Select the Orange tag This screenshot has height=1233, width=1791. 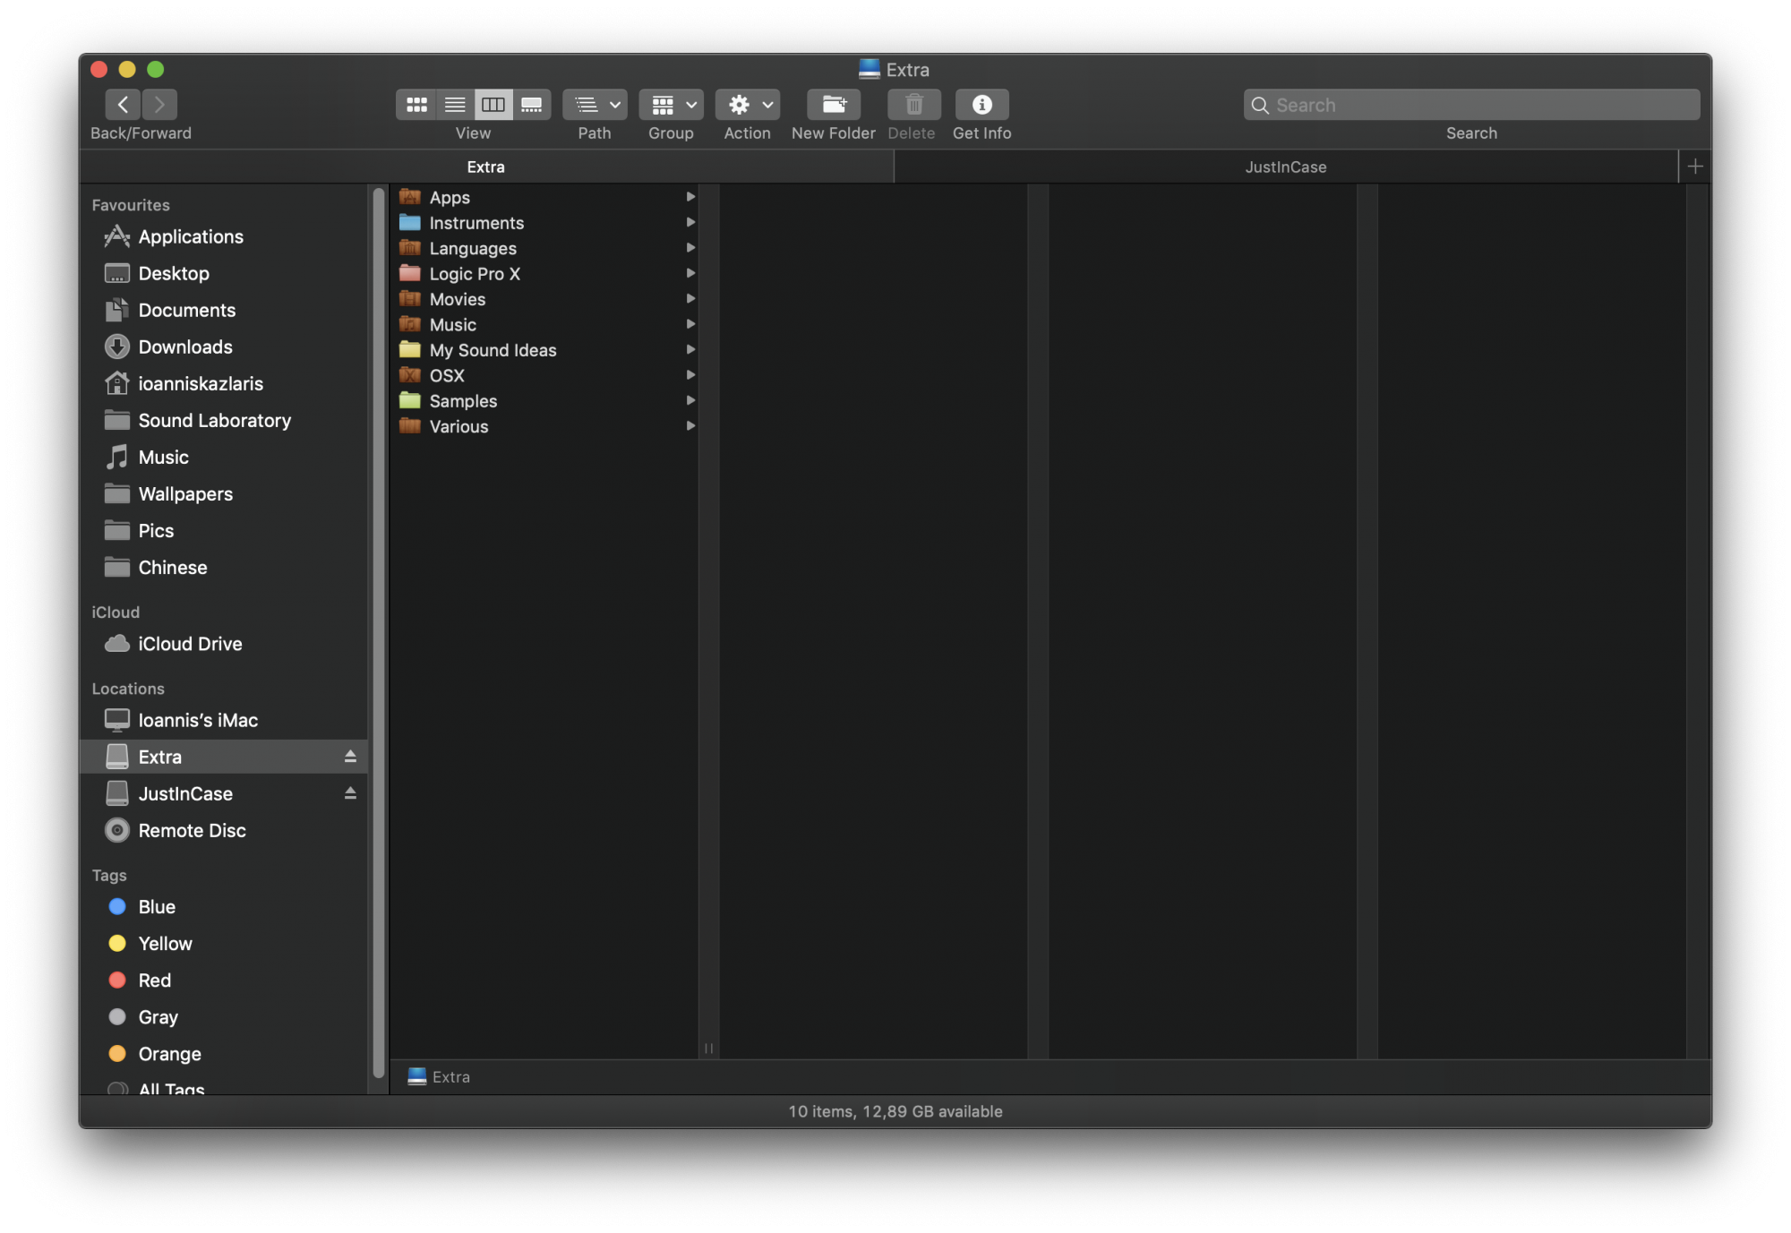(x=169, y=1055)
